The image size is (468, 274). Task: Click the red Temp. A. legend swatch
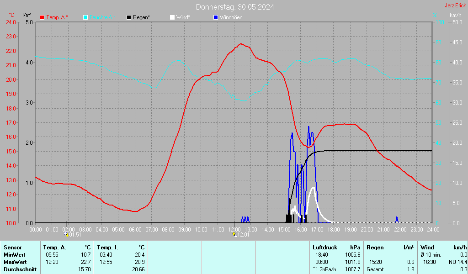click(42, 17)
